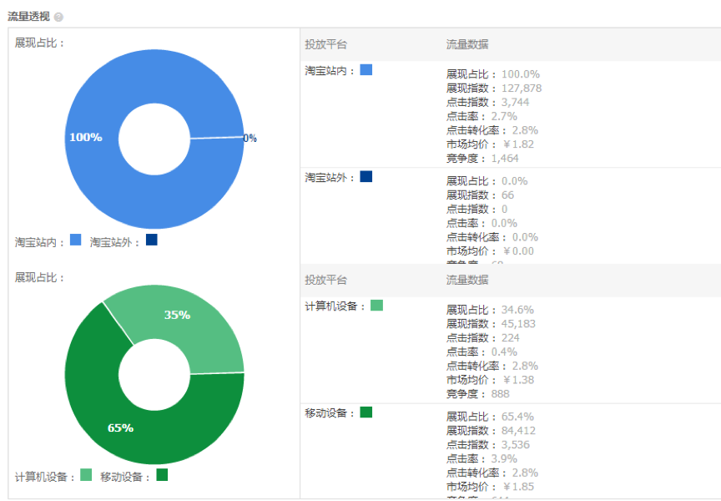The height and width of the screenshot is (501, 721).
Task: Click the dark green 移动设备 legend square under chart
Action: click(x=162, y=475)
